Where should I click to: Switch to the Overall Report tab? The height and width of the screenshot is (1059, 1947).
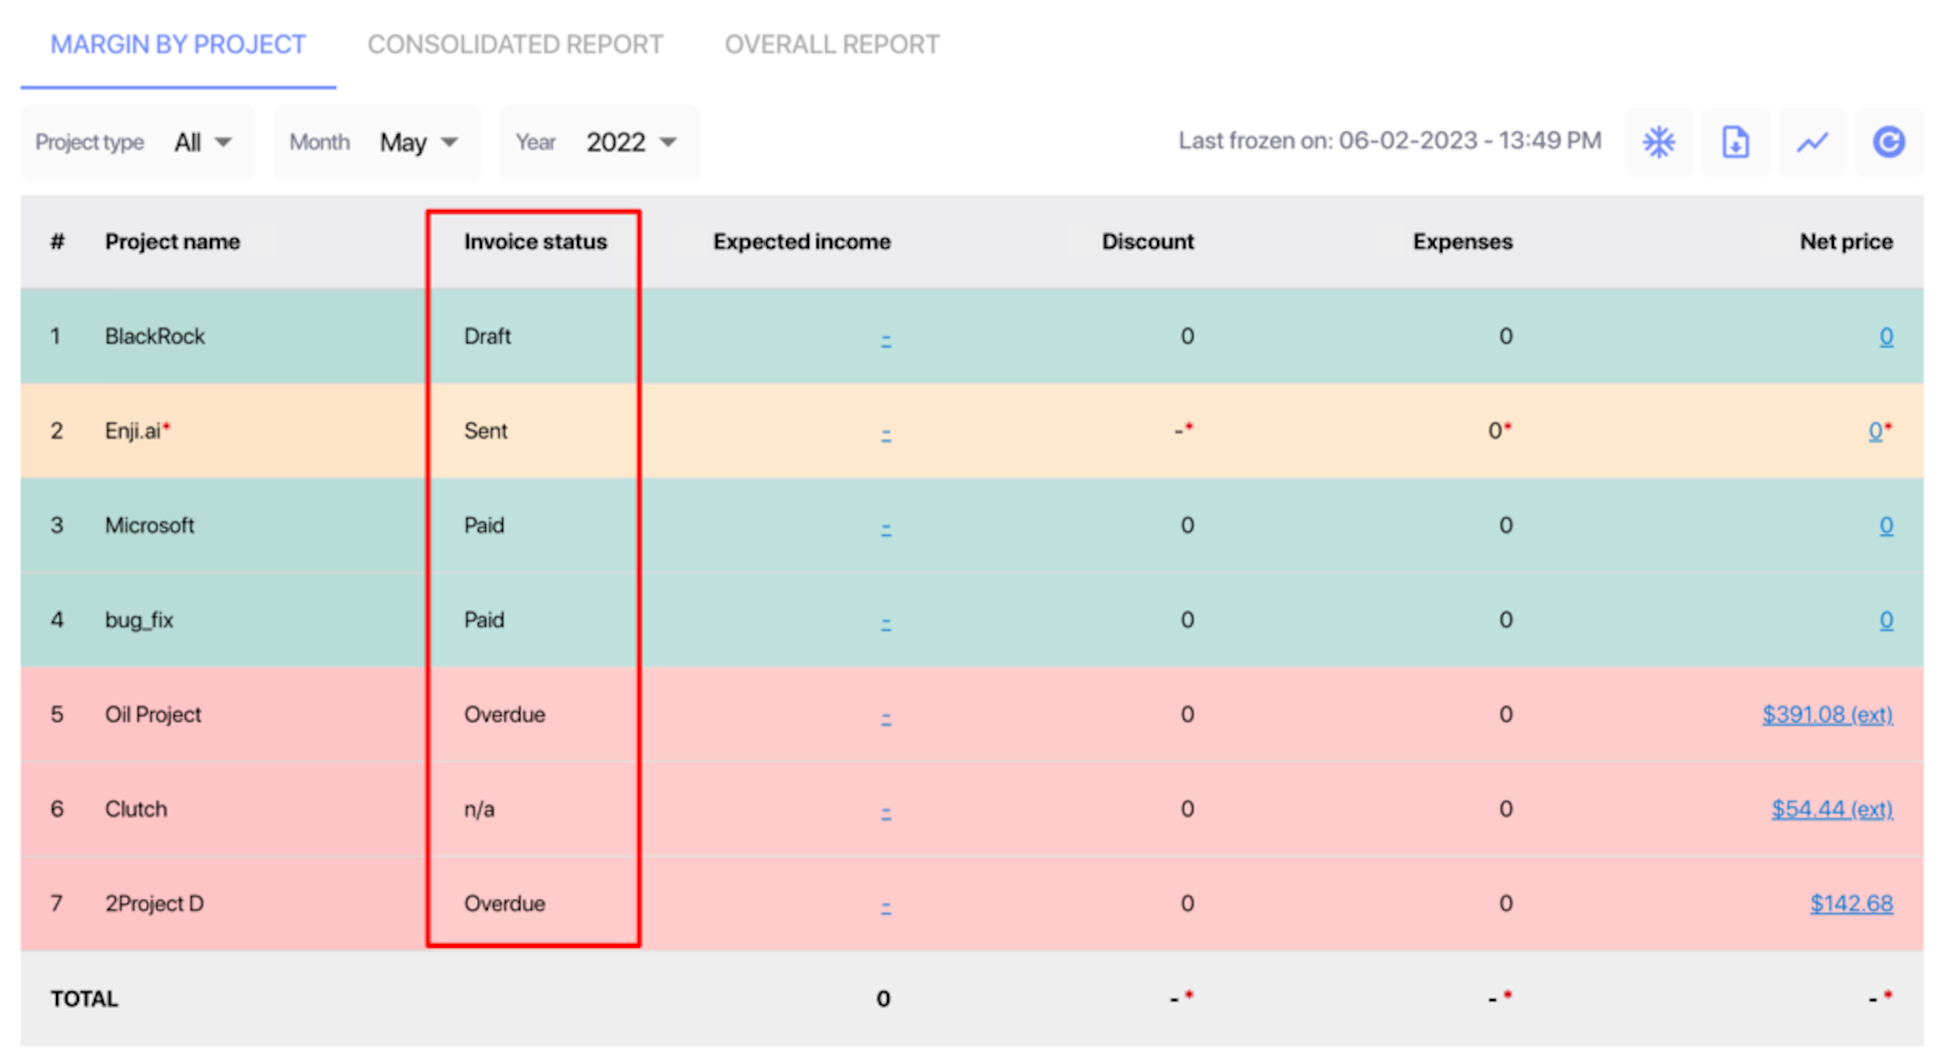pos(832,45)
